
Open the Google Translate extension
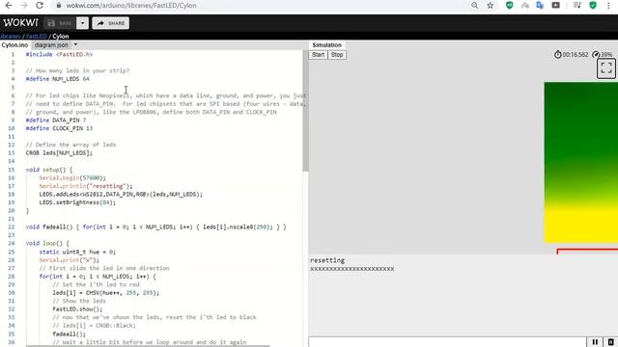click(x=541, y=6)
